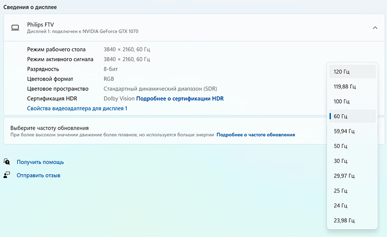This screenshot has height=237, width=387.
Task: Click the 'Отправить отзыв' link
Action: pyautogui.click(x=39, y=175)
